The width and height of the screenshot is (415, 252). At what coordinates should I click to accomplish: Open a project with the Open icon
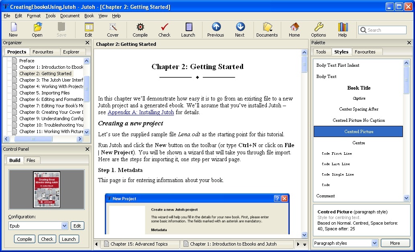(x=37, y=29)
